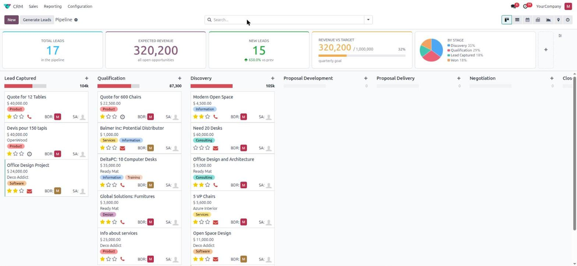This screenshot has height=266, width=577.
Task: Switch to List view
Action: pyautogui.click(x=517, y=20)
